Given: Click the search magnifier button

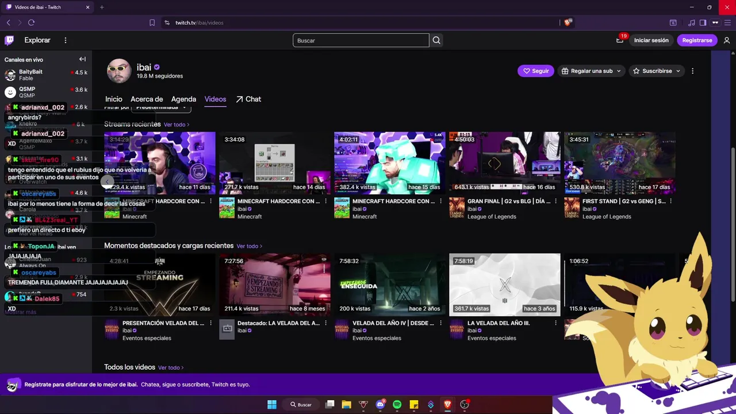Looking at the screenshot, I should point(436,40).
